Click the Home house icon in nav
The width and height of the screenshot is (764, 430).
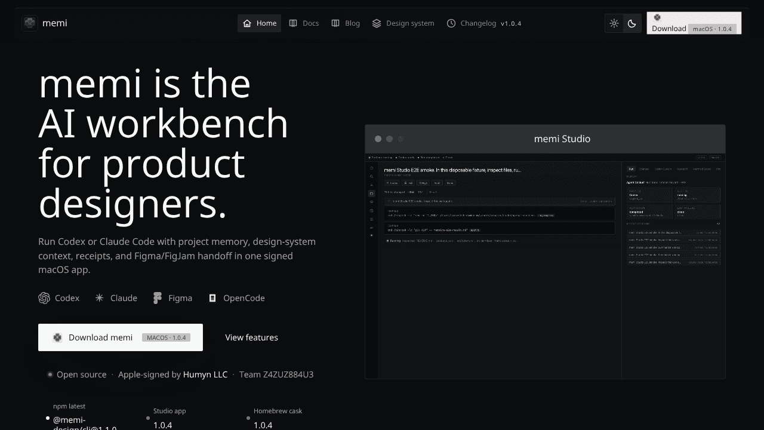[247, 23]
